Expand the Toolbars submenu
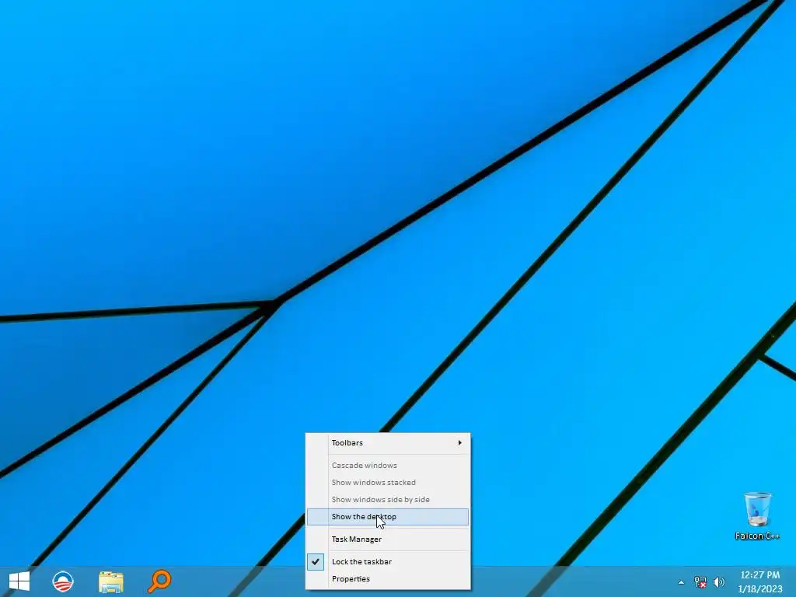Image resolution: width=796 pixels, height=597 pixels. [x=388, y=442]
